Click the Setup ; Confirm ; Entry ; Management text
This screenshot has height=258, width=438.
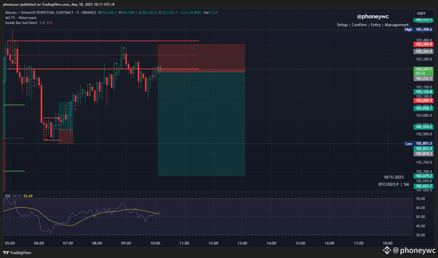click(x=373, y=25)
